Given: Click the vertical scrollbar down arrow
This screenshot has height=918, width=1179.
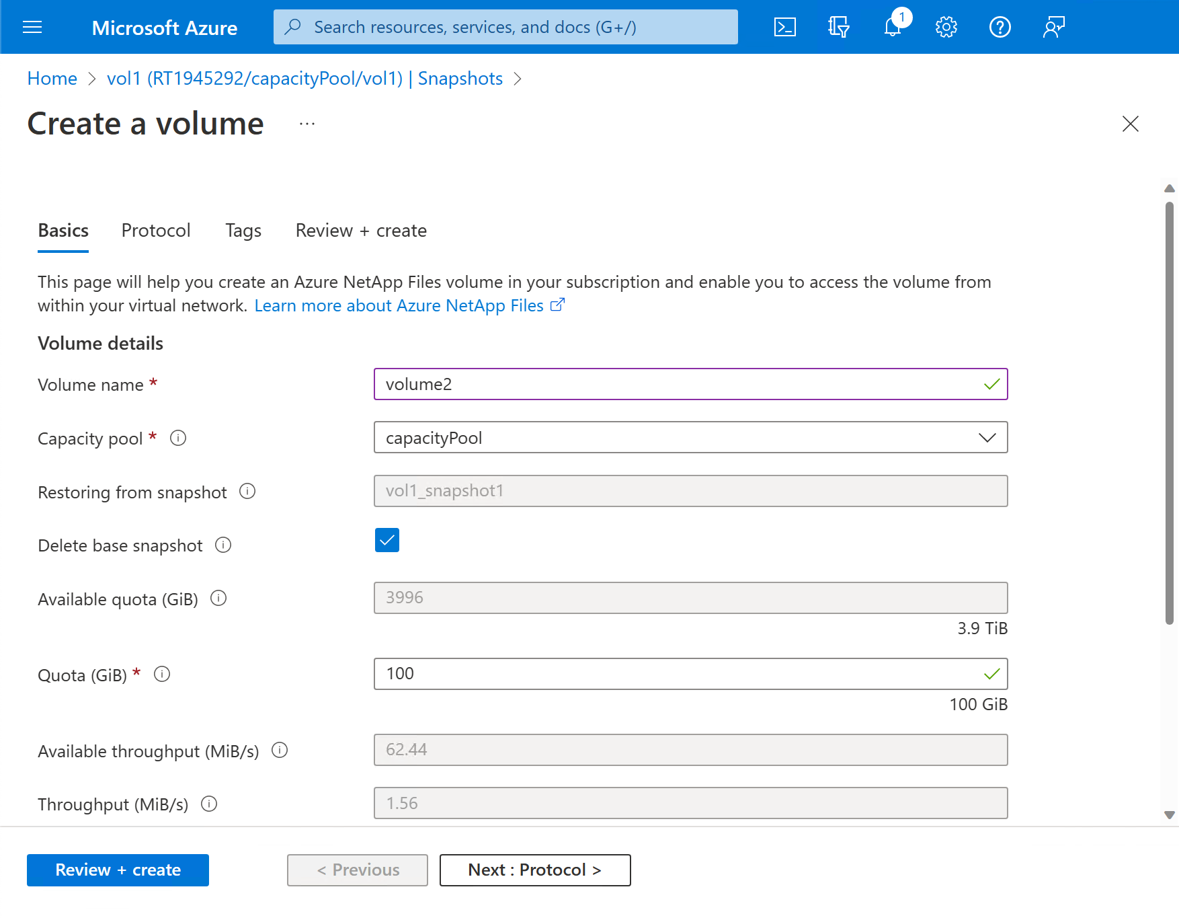Looking at the screenshot, I should pos(1170,815).
